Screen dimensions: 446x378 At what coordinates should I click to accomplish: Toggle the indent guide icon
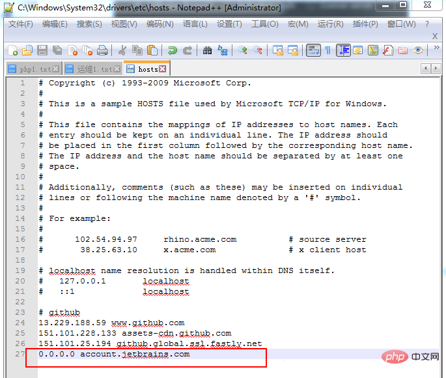click(343, 50)
